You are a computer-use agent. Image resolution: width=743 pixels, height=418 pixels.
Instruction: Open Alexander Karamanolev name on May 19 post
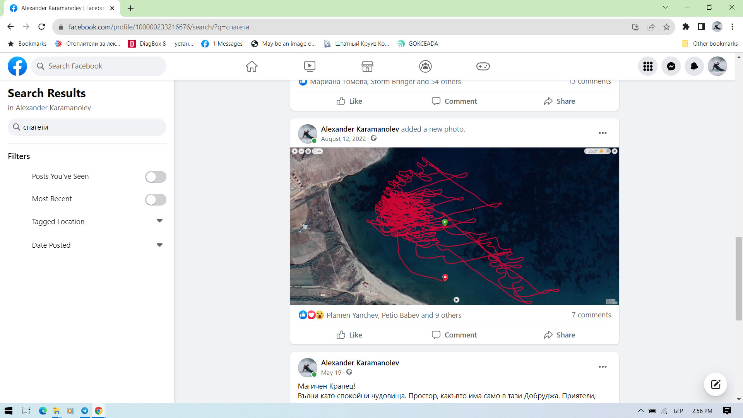(360, 363)
